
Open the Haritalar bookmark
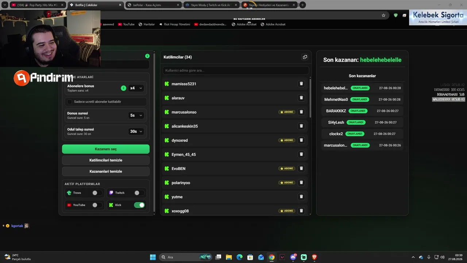147,24
